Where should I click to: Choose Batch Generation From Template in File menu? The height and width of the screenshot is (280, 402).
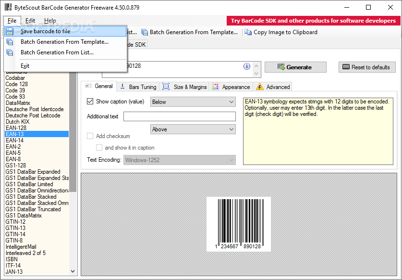click(65, 42)
